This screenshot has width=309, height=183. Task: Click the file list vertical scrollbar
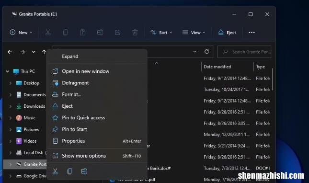tap(273, 79)
